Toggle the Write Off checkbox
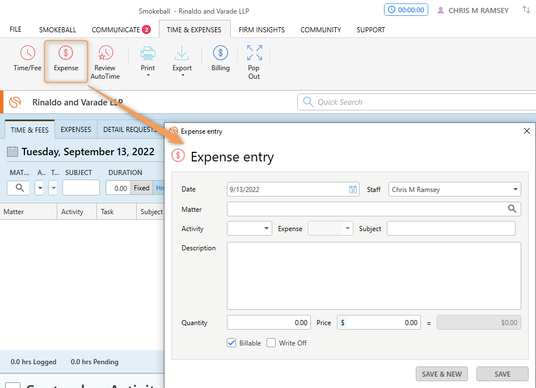This screenshot has width=536, height=388. click(x=271, y=343)
